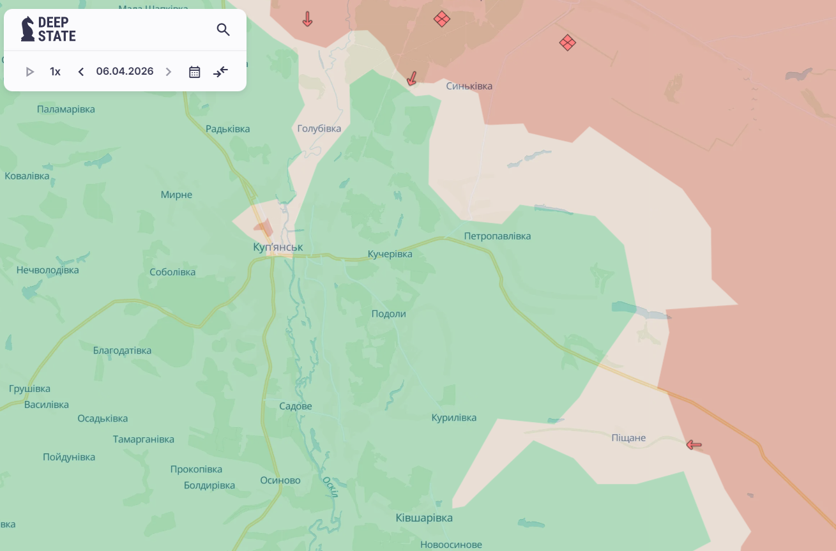The image size is (836, 551).
Task: Open the map search magnifier
Action: (223, 29)
